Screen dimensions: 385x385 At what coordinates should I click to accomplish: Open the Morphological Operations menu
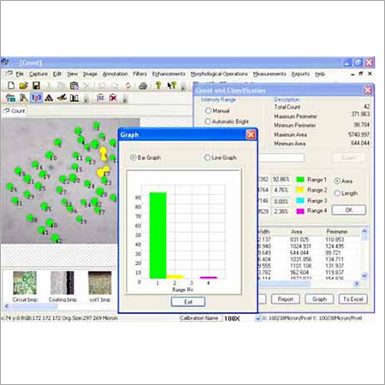(x=219, y=74)
